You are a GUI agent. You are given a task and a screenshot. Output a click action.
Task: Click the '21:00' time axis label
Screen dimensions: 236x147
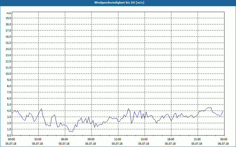[198, 139]
